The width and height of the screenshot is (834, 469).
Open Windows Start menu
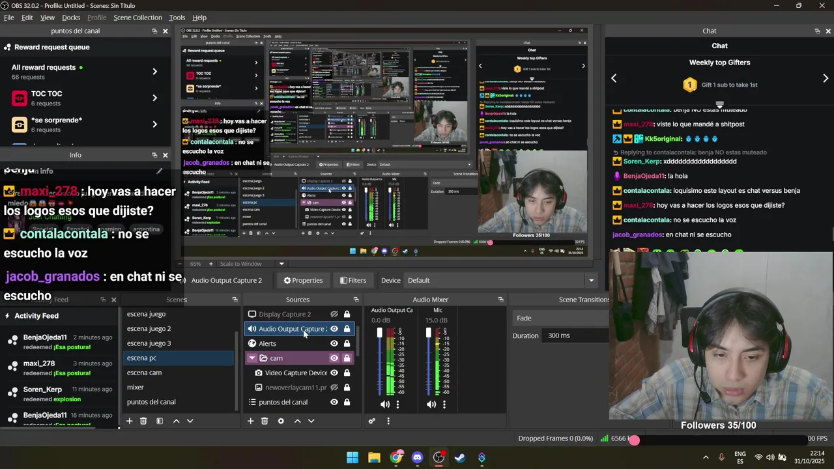[x=352, y=457]
